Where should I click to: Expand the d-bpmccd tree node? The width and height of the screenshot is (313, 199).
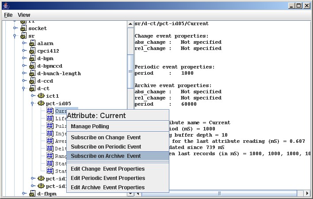pos(24,66)
